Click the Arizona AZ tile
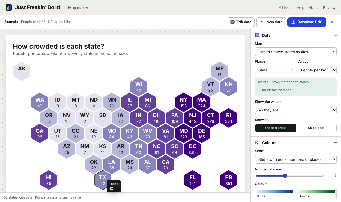The height and width of the screenshot is (202, 341). pyautogui.click(x=67, y=149)
